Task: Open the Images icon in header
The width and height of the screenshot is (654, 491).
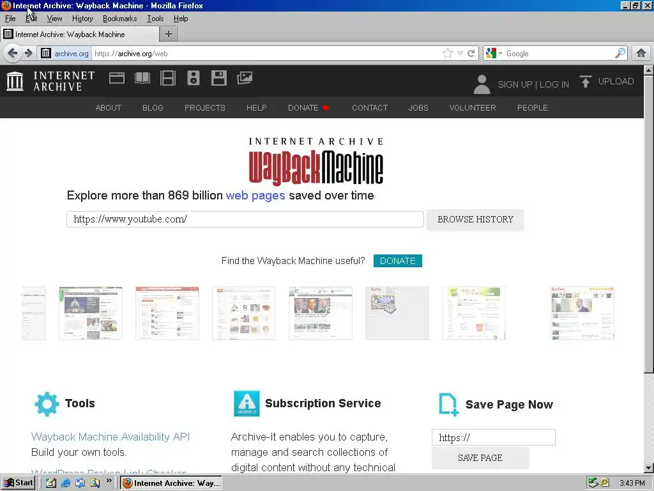Action: (x=245, y=78)
